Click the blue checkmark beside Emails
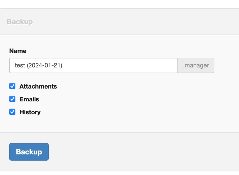Viewport: 239px width, 175px height. [x=12, y=99]
